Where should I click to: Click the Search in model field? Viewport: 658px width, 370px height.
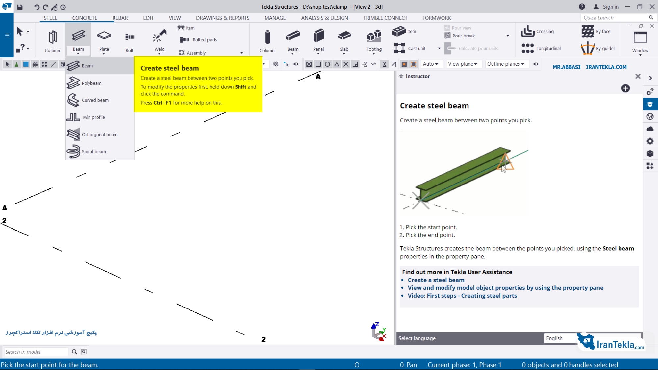[36, 352]
